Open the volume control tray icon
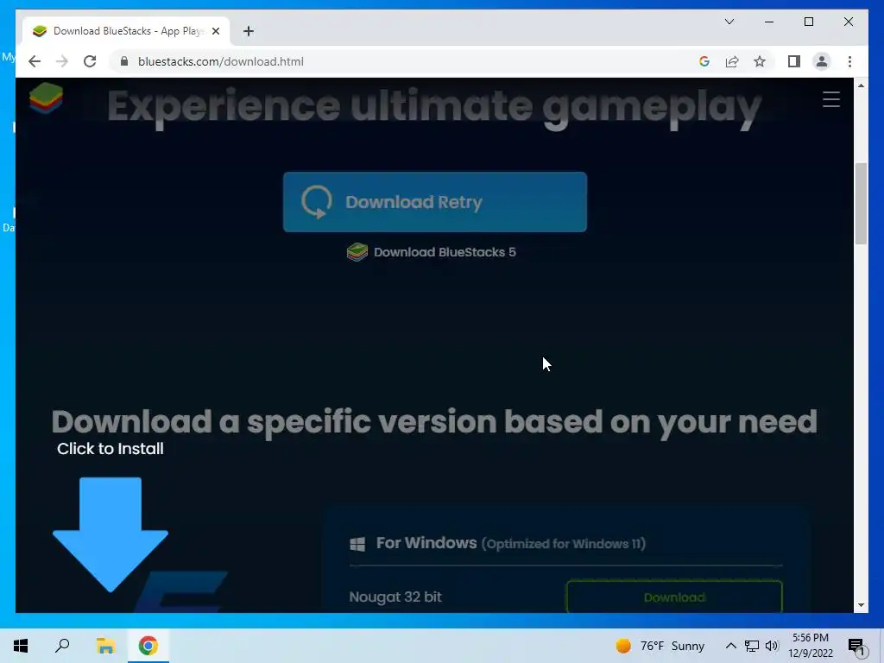The image size is (884, 663). click(x=772, y=646)
